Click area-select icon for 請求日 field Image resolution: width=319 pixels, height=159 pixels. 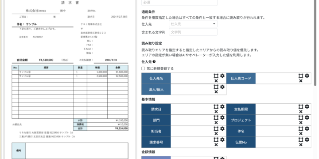tap(216, 107)
